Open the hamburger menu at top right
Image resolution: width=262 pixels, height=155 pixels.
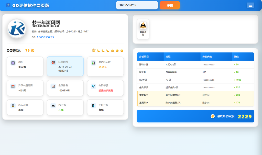pos(250,5)
